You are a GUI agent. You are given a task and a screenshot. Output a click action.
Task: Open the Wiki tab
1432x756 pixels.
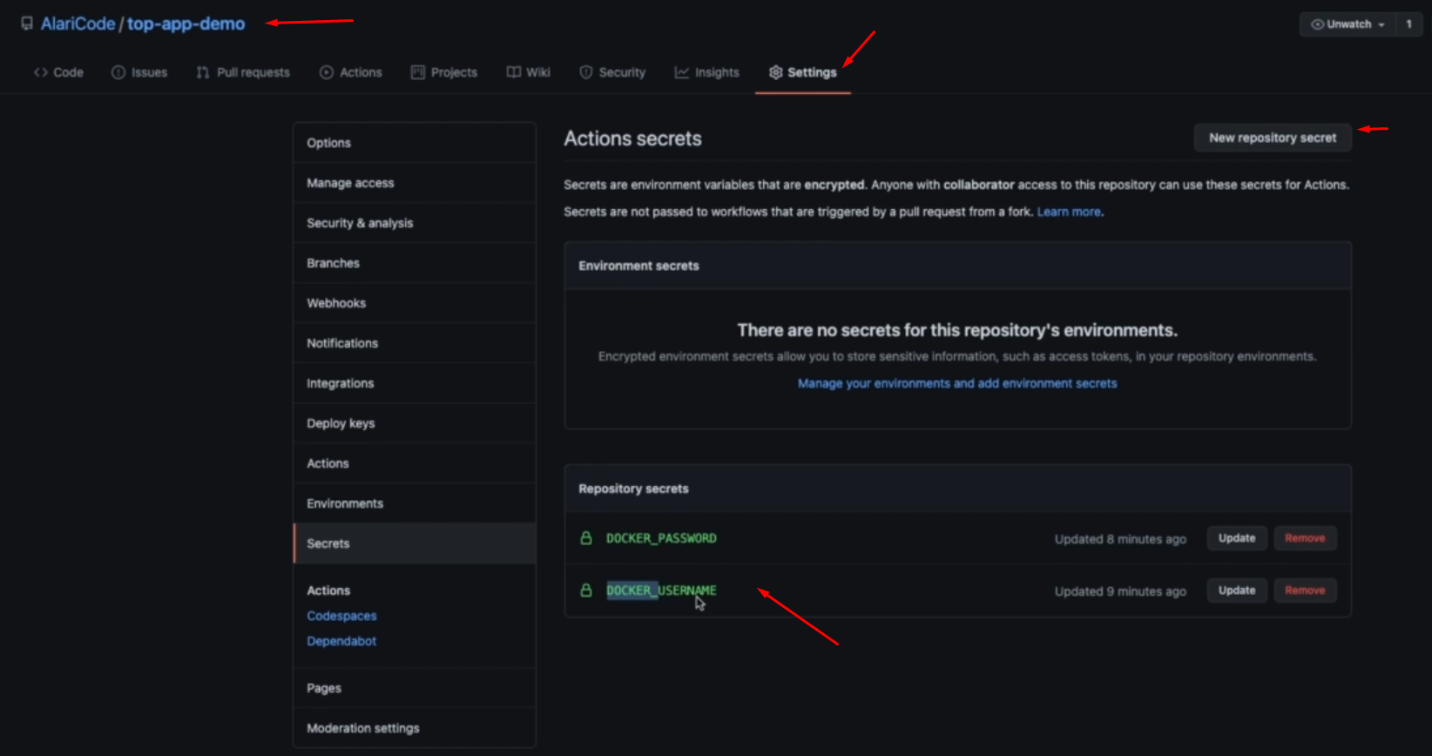click(x=529, y=72)
